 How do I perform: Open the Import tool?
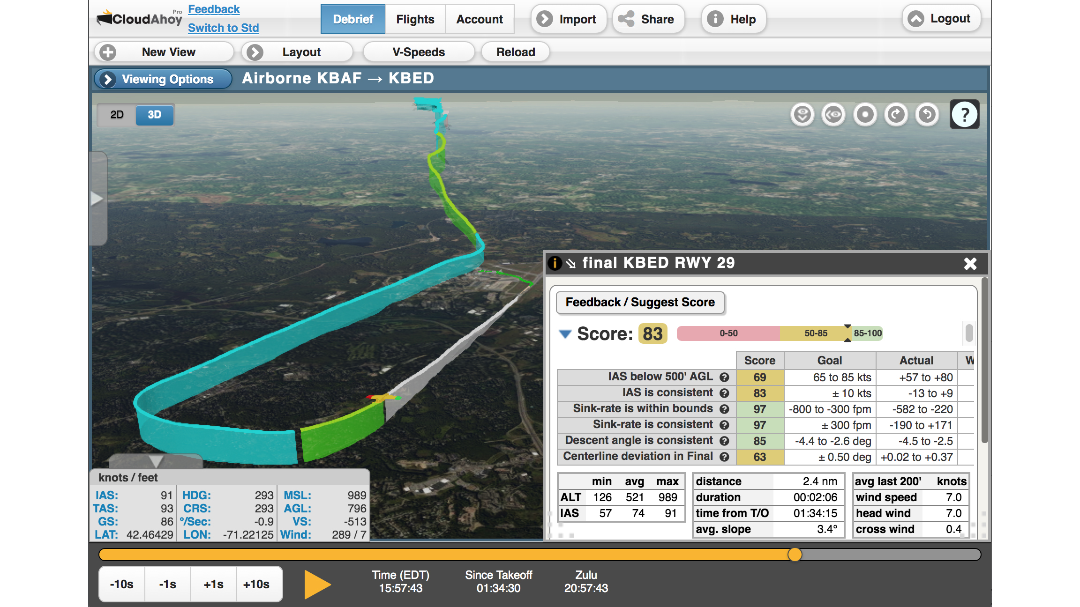click(x=568, y=19)
